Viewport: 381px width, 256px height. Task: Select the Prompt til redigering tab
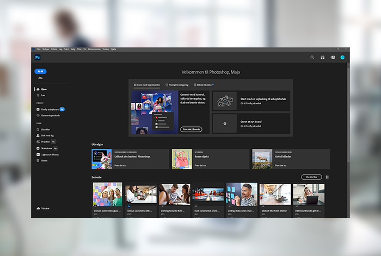177,85
